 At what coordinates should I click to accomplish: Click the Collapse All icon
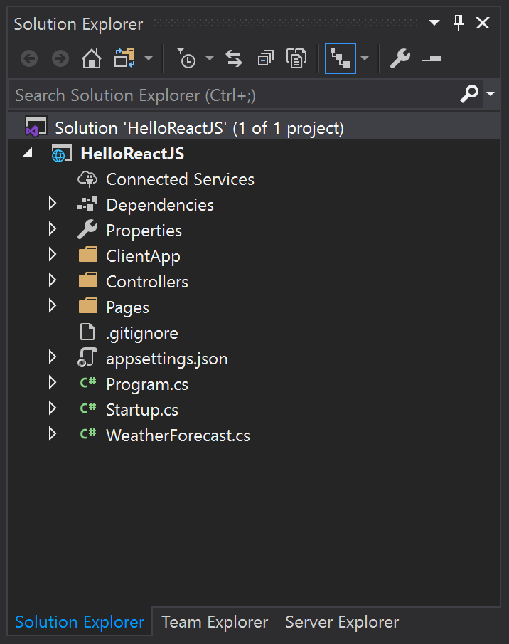(x=266, y=58)
